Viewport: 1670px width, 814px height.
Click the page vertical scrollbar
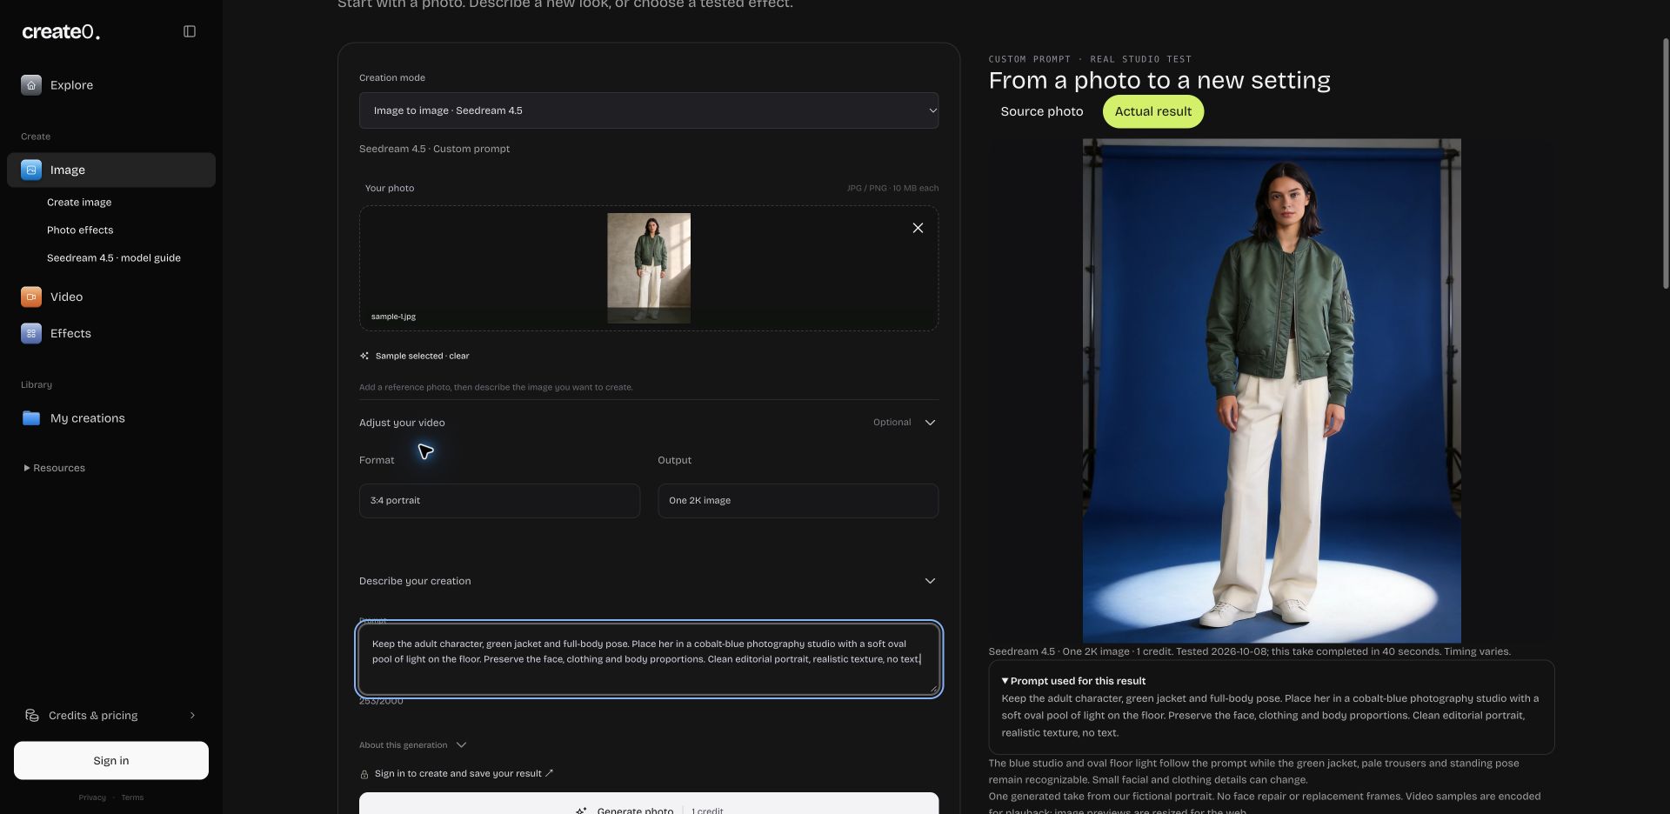click(x=1666, y=163)
